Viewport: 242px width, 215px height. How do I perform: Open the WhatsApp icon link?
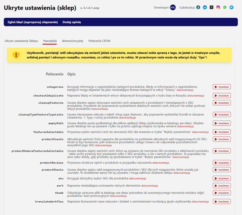point(225,7)
